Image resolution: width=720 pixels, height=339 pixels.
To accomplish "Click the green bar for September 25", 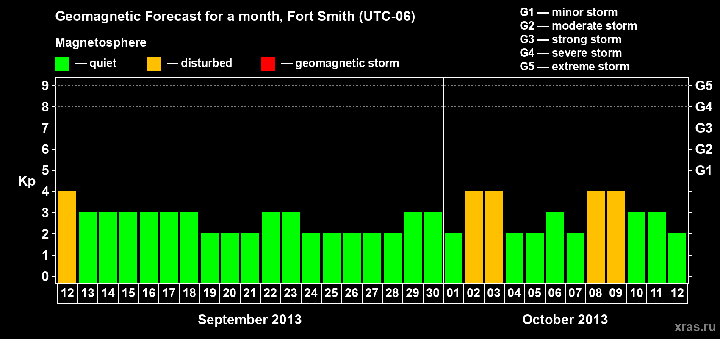I will point(332,258).
